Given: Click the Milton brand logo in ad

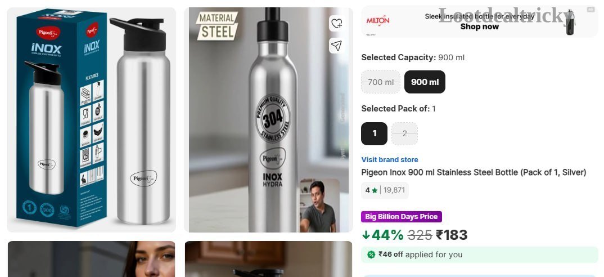Looking at the screenshot, I should pos(377,20).
